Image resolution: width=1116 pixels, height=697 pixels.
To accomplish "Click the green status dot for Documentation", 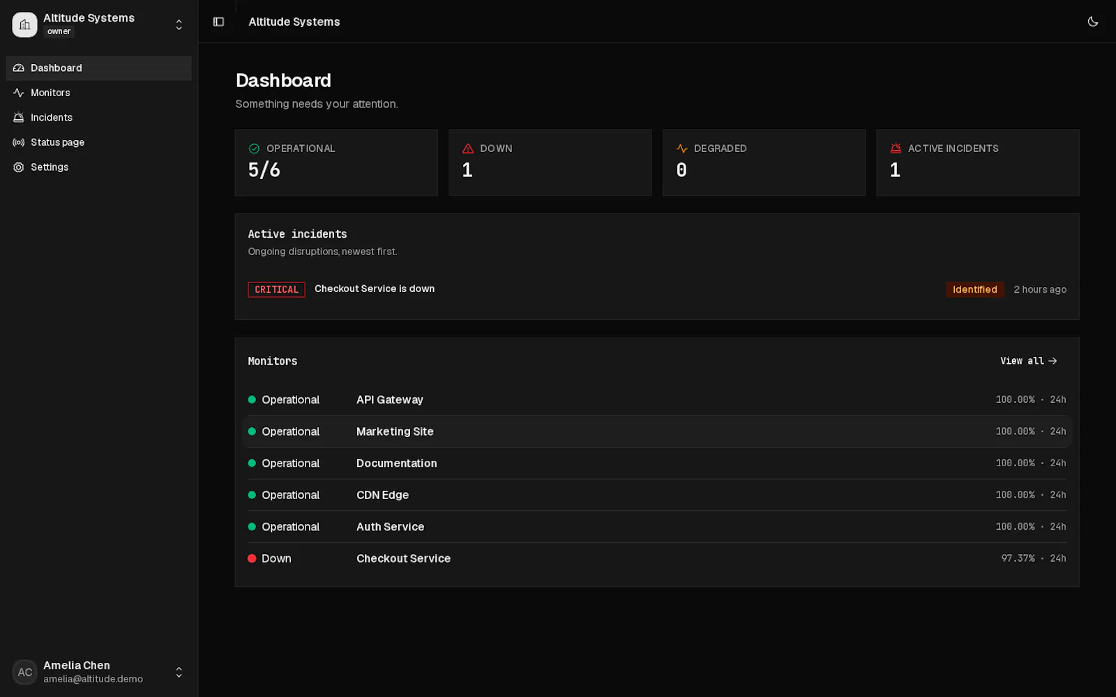I will pyautogui.click(x=252, y=464).
